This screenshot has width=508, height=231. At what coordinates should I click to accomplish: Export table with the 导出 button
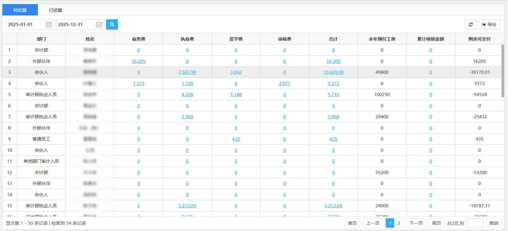pos(489,24)
